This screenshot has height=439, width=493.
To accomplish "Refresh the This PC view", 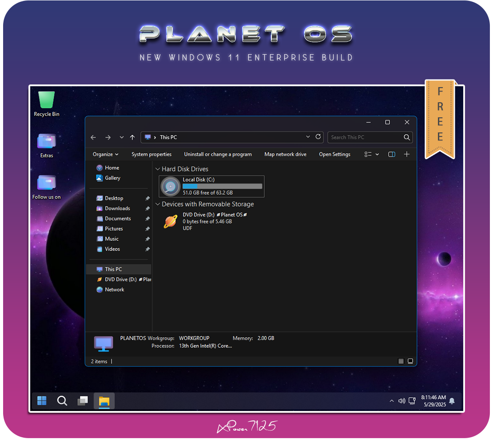I will click(x=318, y=137).
